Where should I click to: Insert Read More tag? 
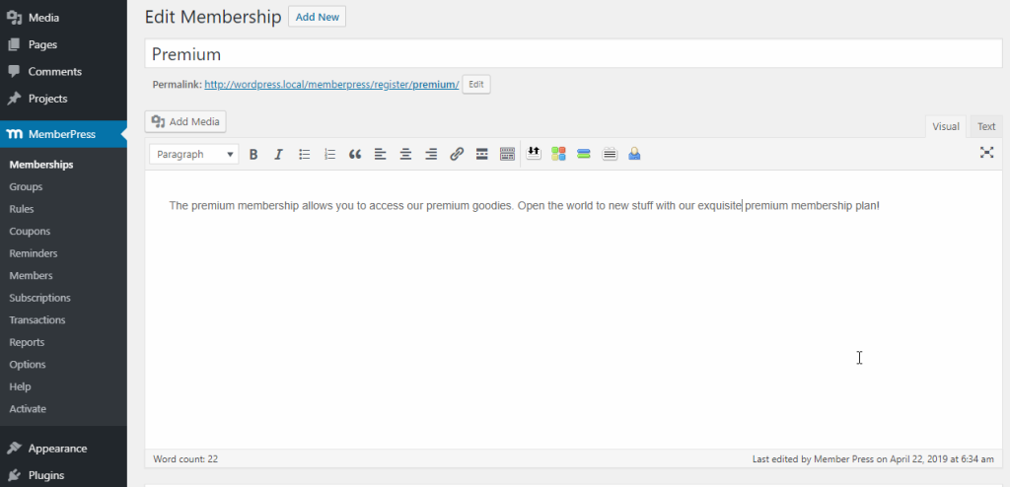click(482, 154)
